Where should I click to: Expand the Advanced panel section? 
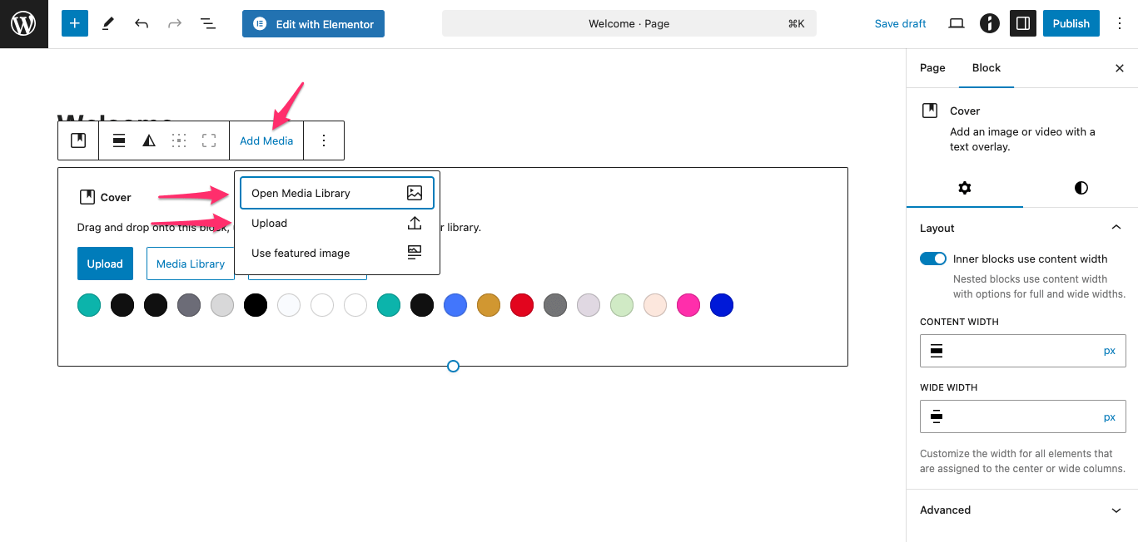(x=1116, y=510)
